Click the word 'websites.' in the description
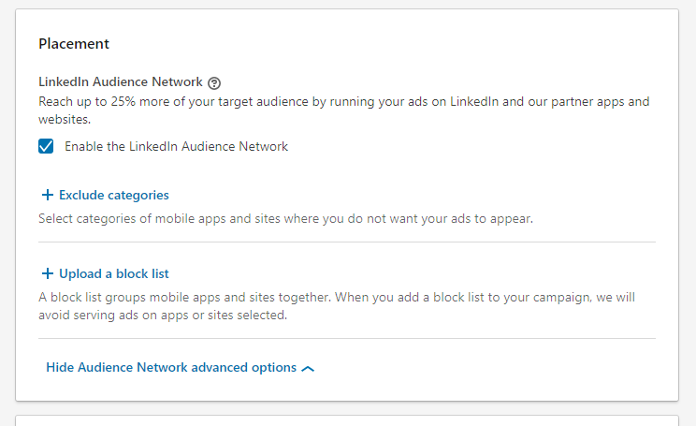Image resolution: width=696 pixels, height=426 pixels. point(65,120)
